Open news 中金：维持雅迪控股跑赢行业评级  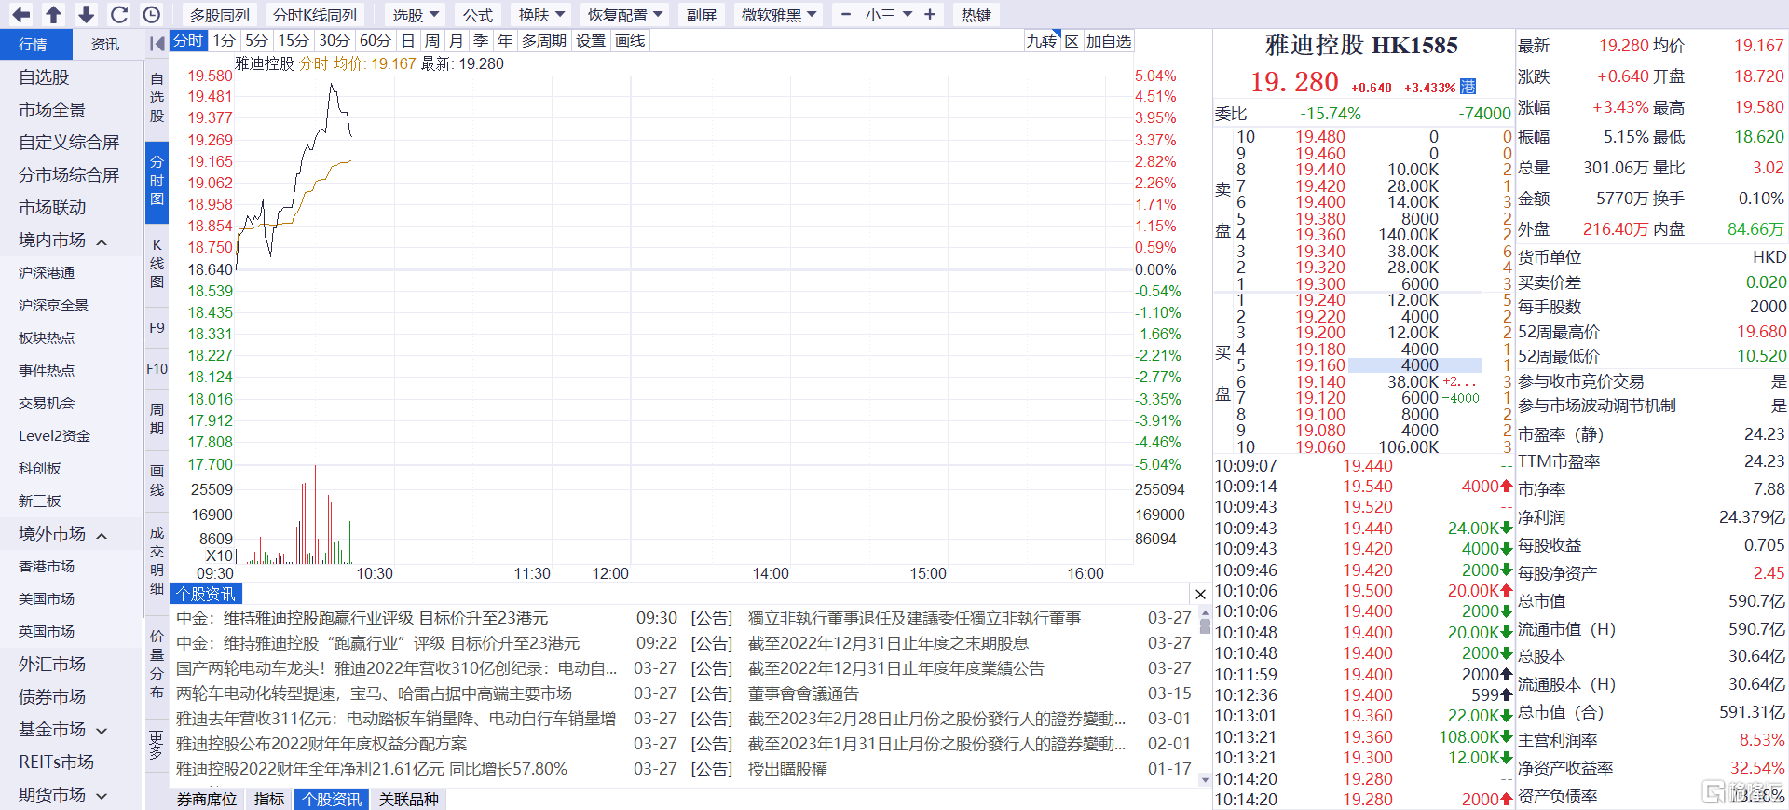coord(362,618)
